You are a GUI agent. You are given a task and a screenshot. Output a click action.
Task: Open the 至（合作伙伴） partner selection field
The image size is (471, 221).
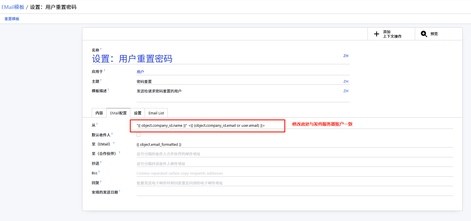pos(294,154)
